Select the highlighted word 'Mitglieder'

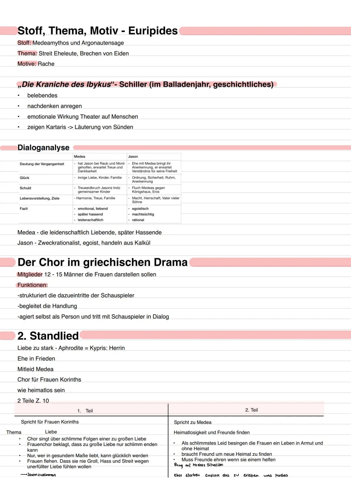pos(30,274)
